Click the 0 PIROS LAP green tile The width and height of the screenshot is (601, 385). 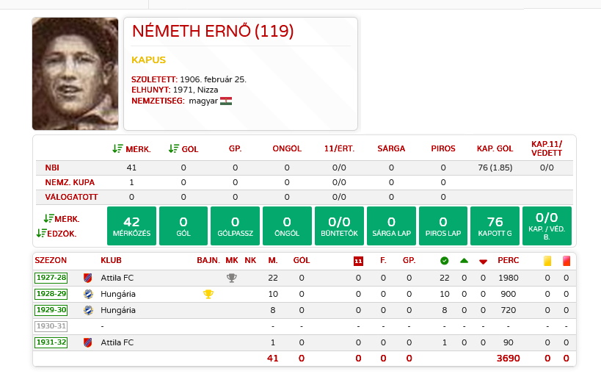click(443, 226)
